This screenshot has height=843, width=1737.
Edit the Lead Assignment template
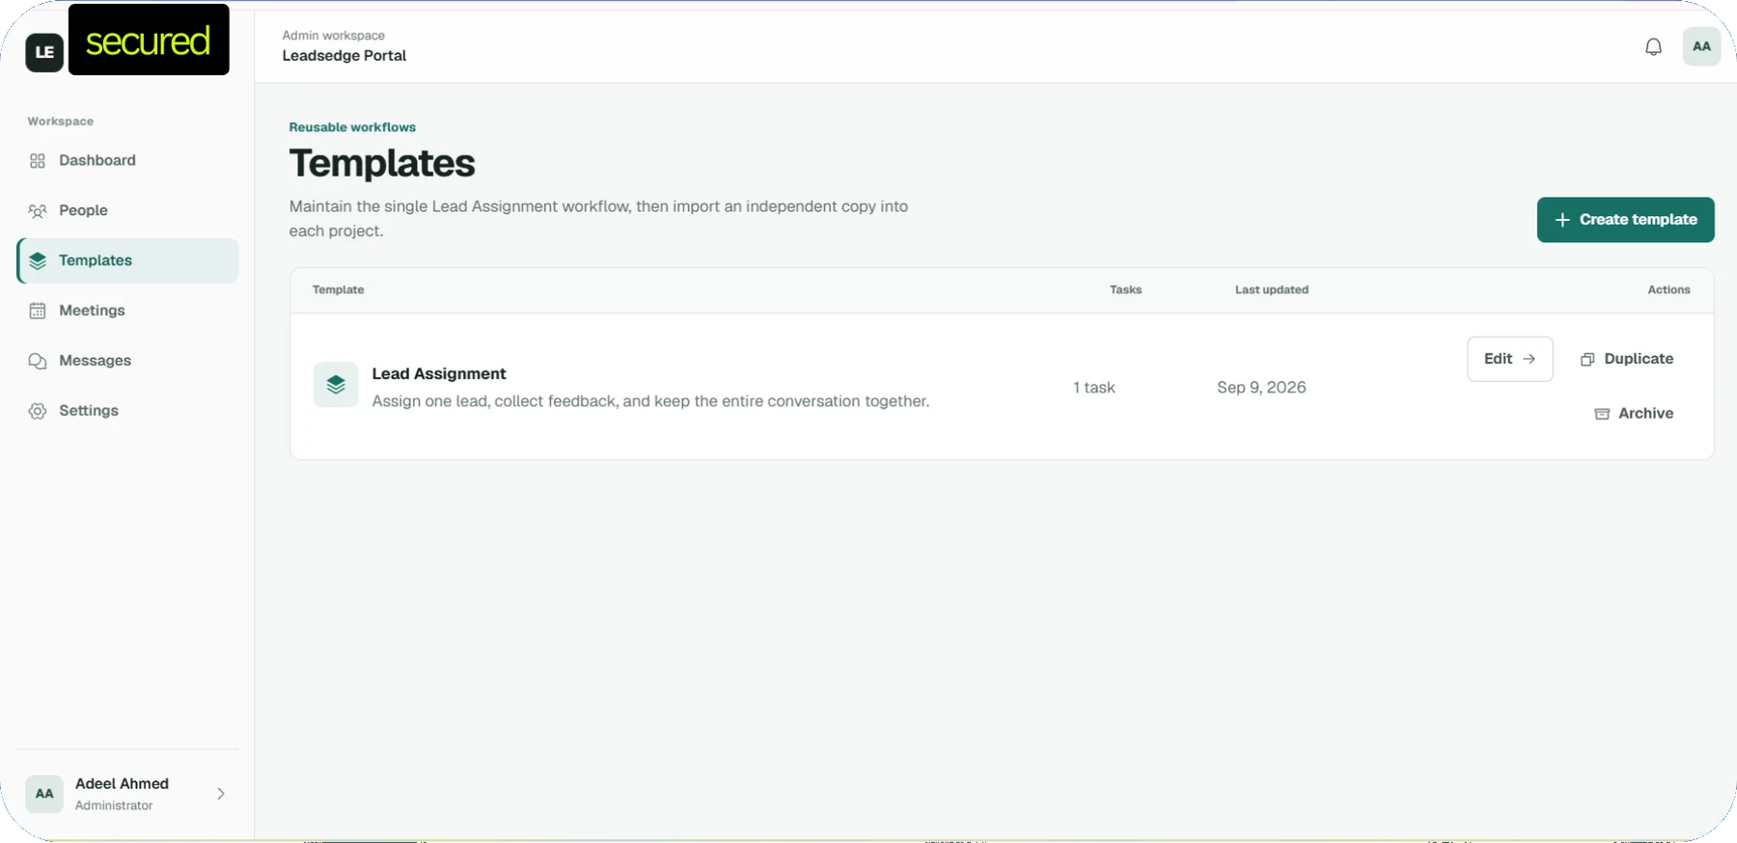[1510, 359]
